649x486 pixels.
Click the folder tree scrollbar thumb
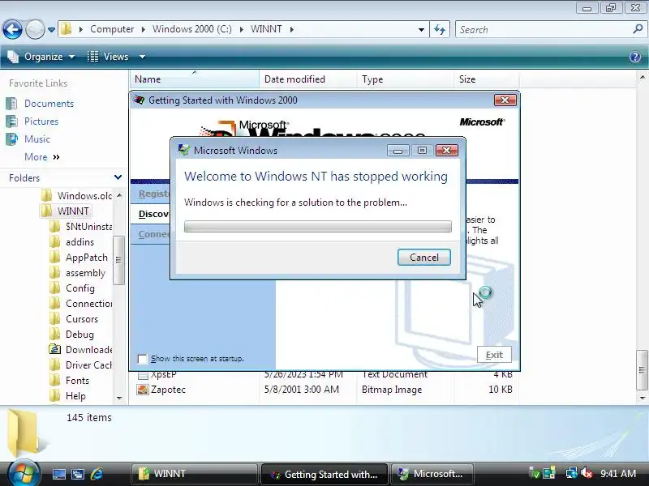coord(118,260)
